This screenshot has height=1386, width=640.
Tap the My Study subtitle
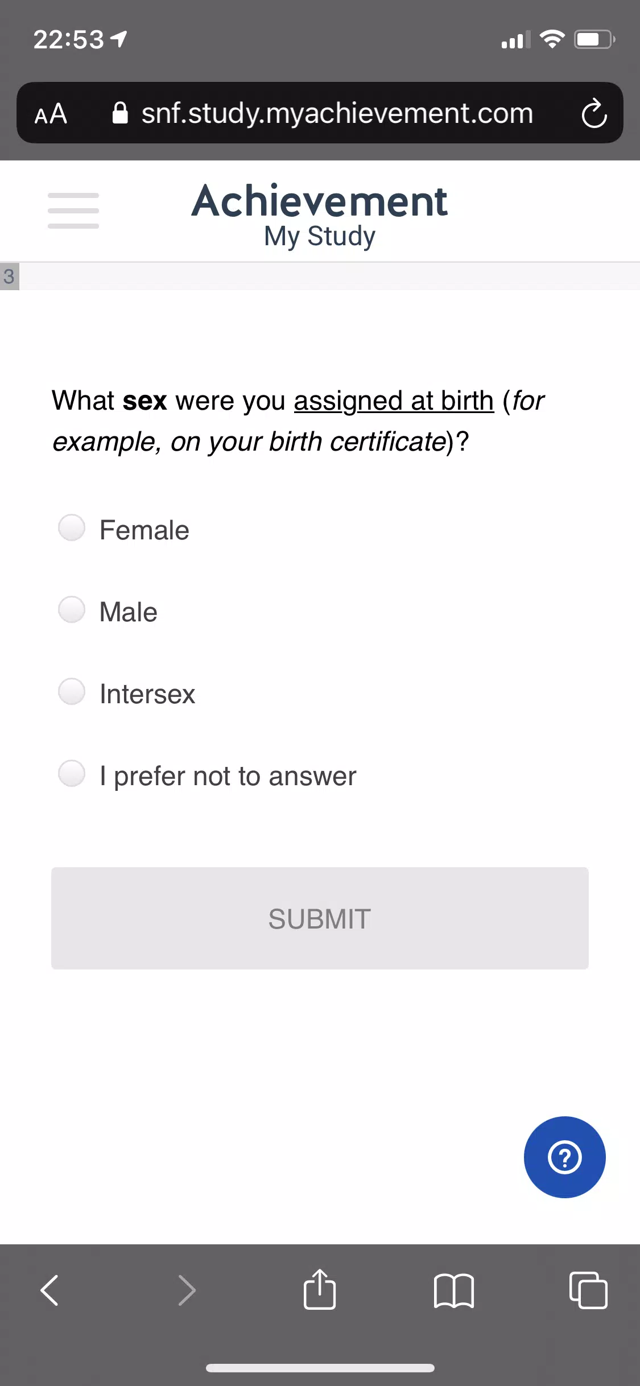(x=320, y=236)
